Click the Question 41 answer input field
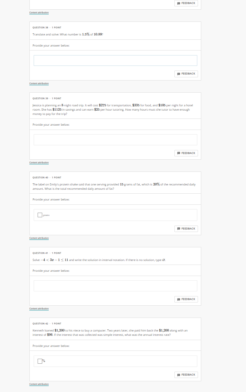This screenshot has height=392, width=246. [115, 286]
